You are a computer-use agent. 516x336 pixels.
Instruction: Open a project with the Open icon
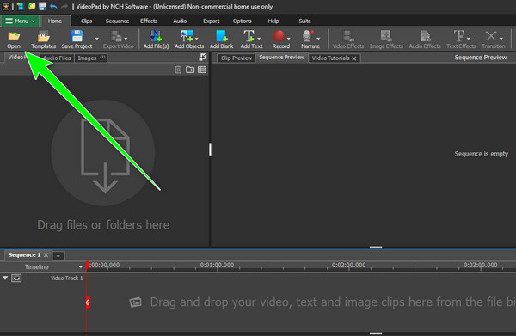click(14, 40)
